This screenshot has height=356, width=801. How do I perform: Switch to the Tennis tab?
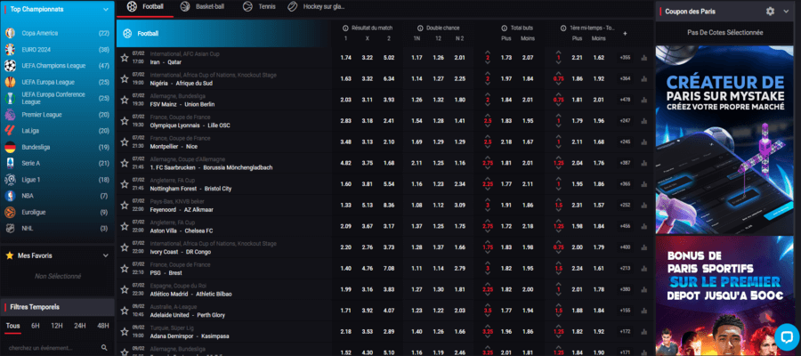click(260, 7)
